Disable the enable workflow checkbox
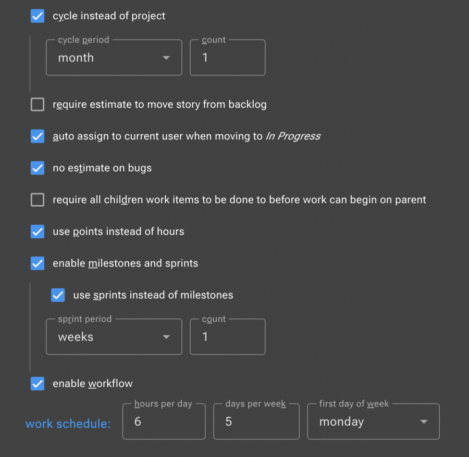The image size is (469, 457). (x=38, y=384)
